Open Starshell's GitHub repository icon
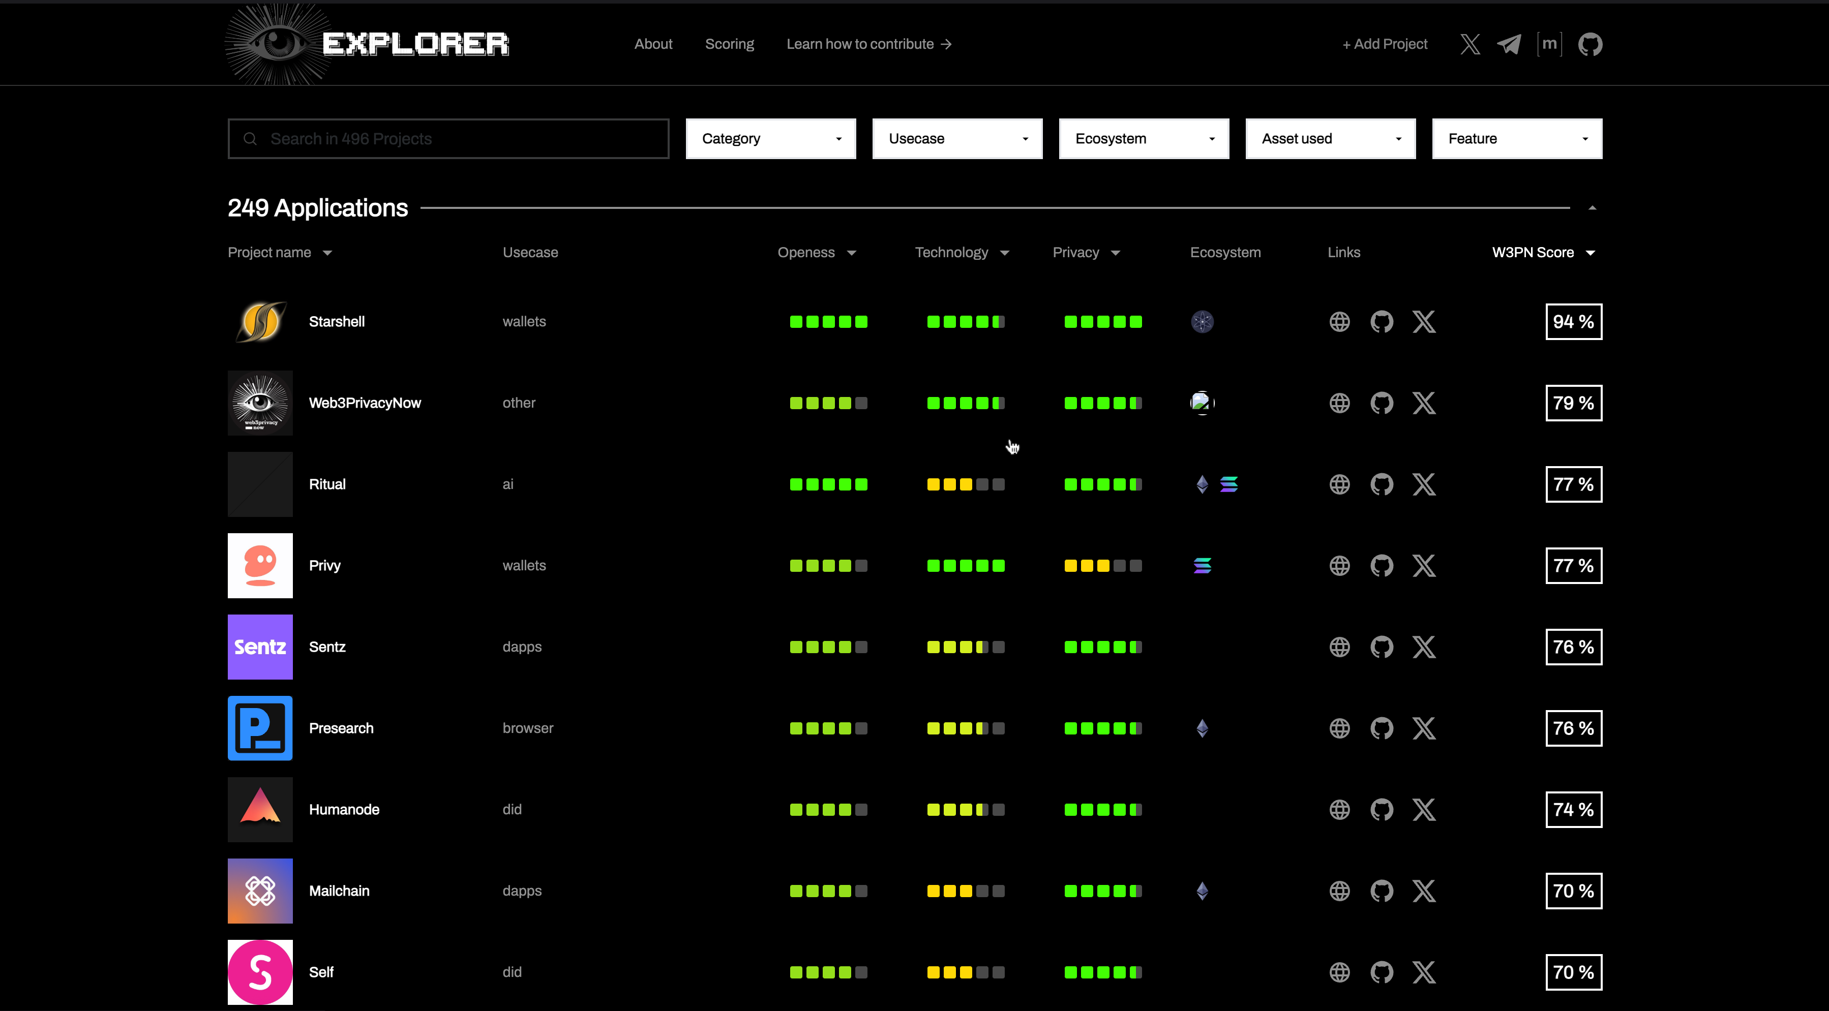Viewport: 1829px width, 1011px height. pyautogui.click(x=1382, y=322)
